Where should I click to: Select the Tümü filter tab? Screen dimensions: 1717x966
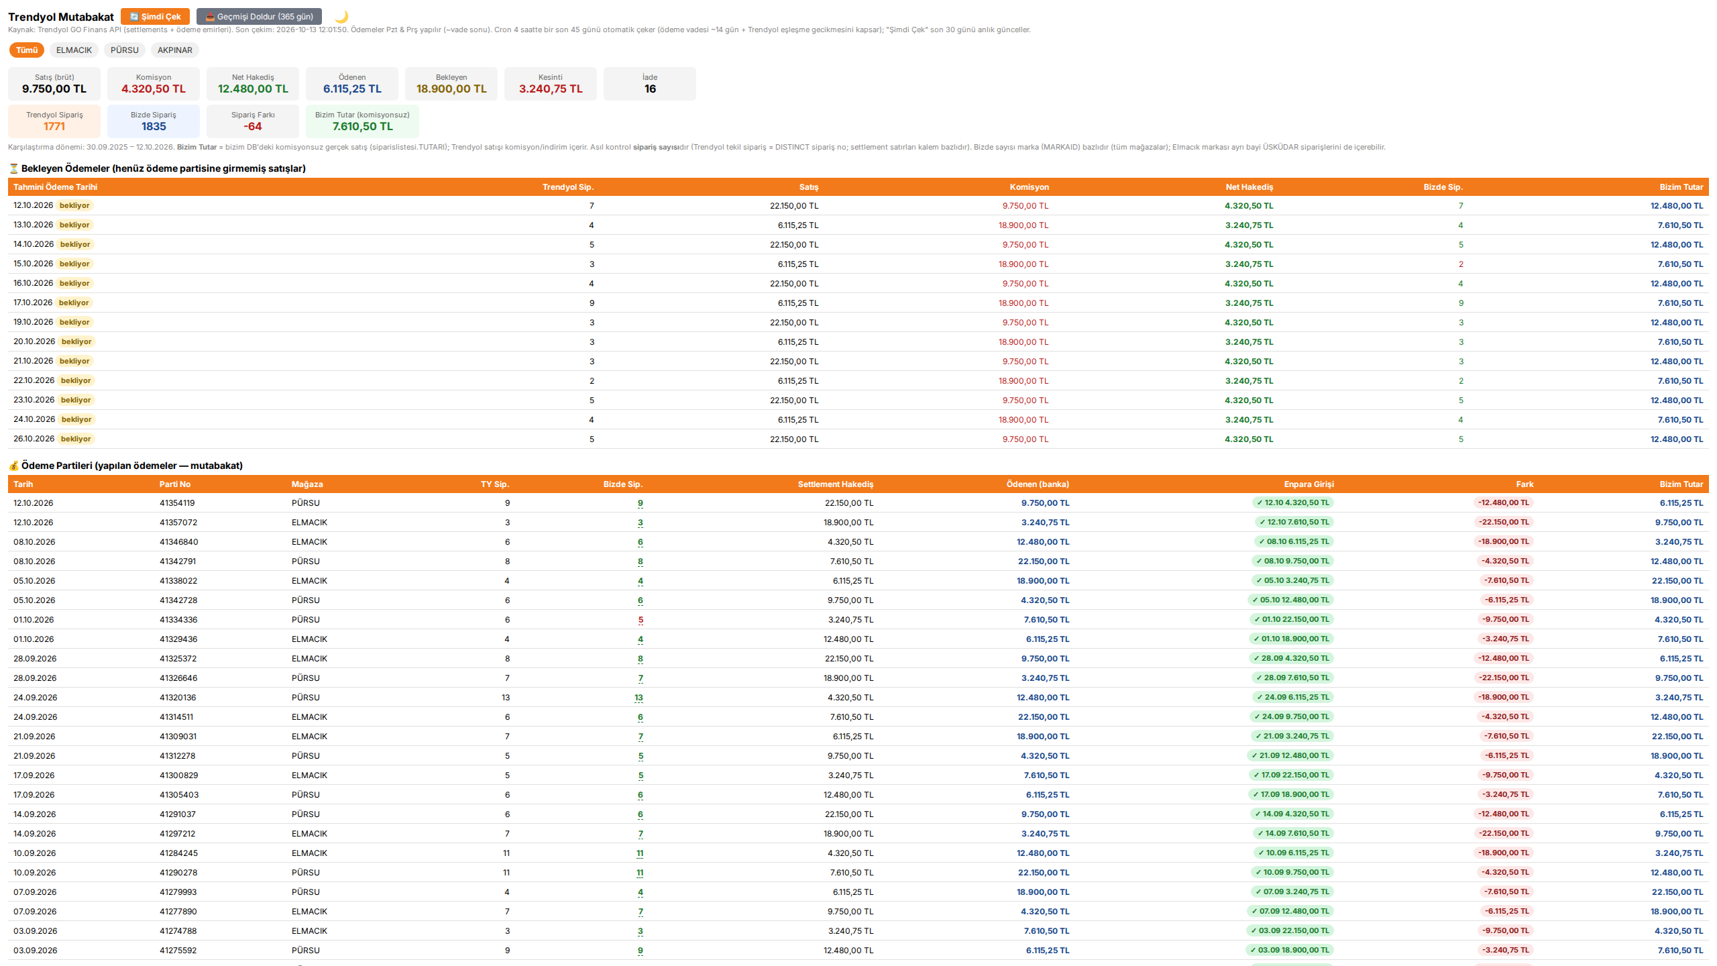(27, 50)
